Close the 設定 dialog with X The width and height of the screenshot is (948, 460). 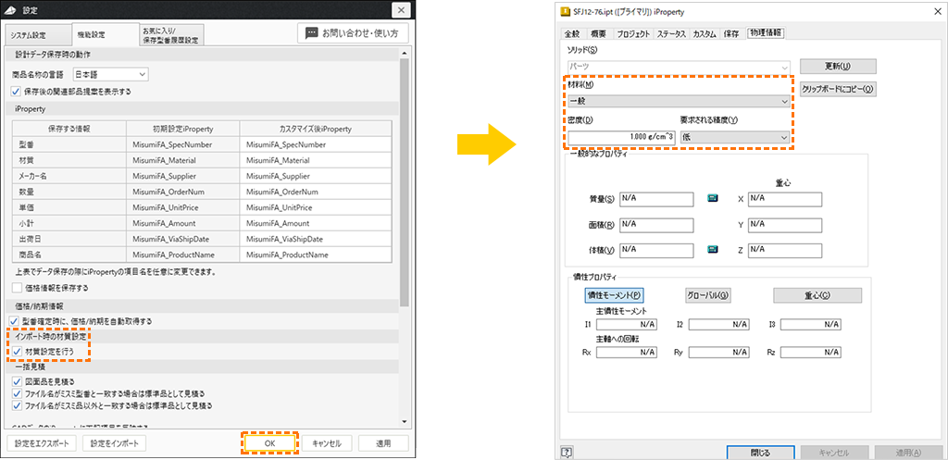pyautogui.click(x=399, y=10)
